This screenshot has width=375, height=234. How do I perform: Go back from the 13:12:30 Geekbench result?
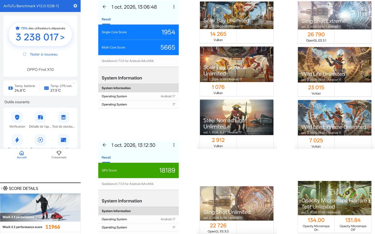(104, 145)
